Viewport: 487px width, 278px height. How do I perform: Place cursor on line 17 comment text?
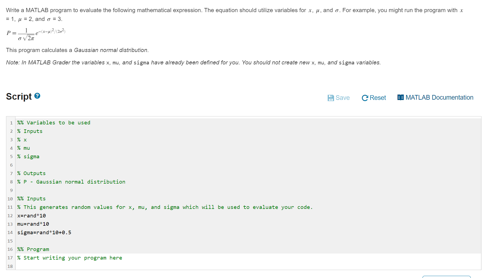click(69, 258)
